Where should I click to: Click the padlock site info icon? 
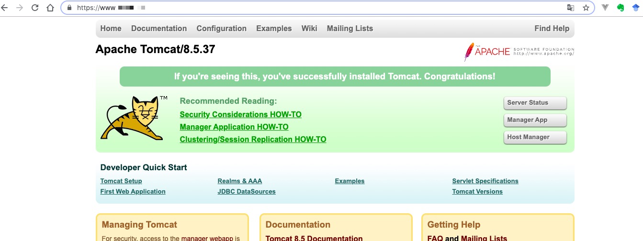click(69, 8)
